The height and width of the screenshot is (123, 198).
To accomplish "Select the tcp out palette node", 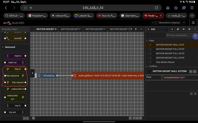I will (15, 112).
